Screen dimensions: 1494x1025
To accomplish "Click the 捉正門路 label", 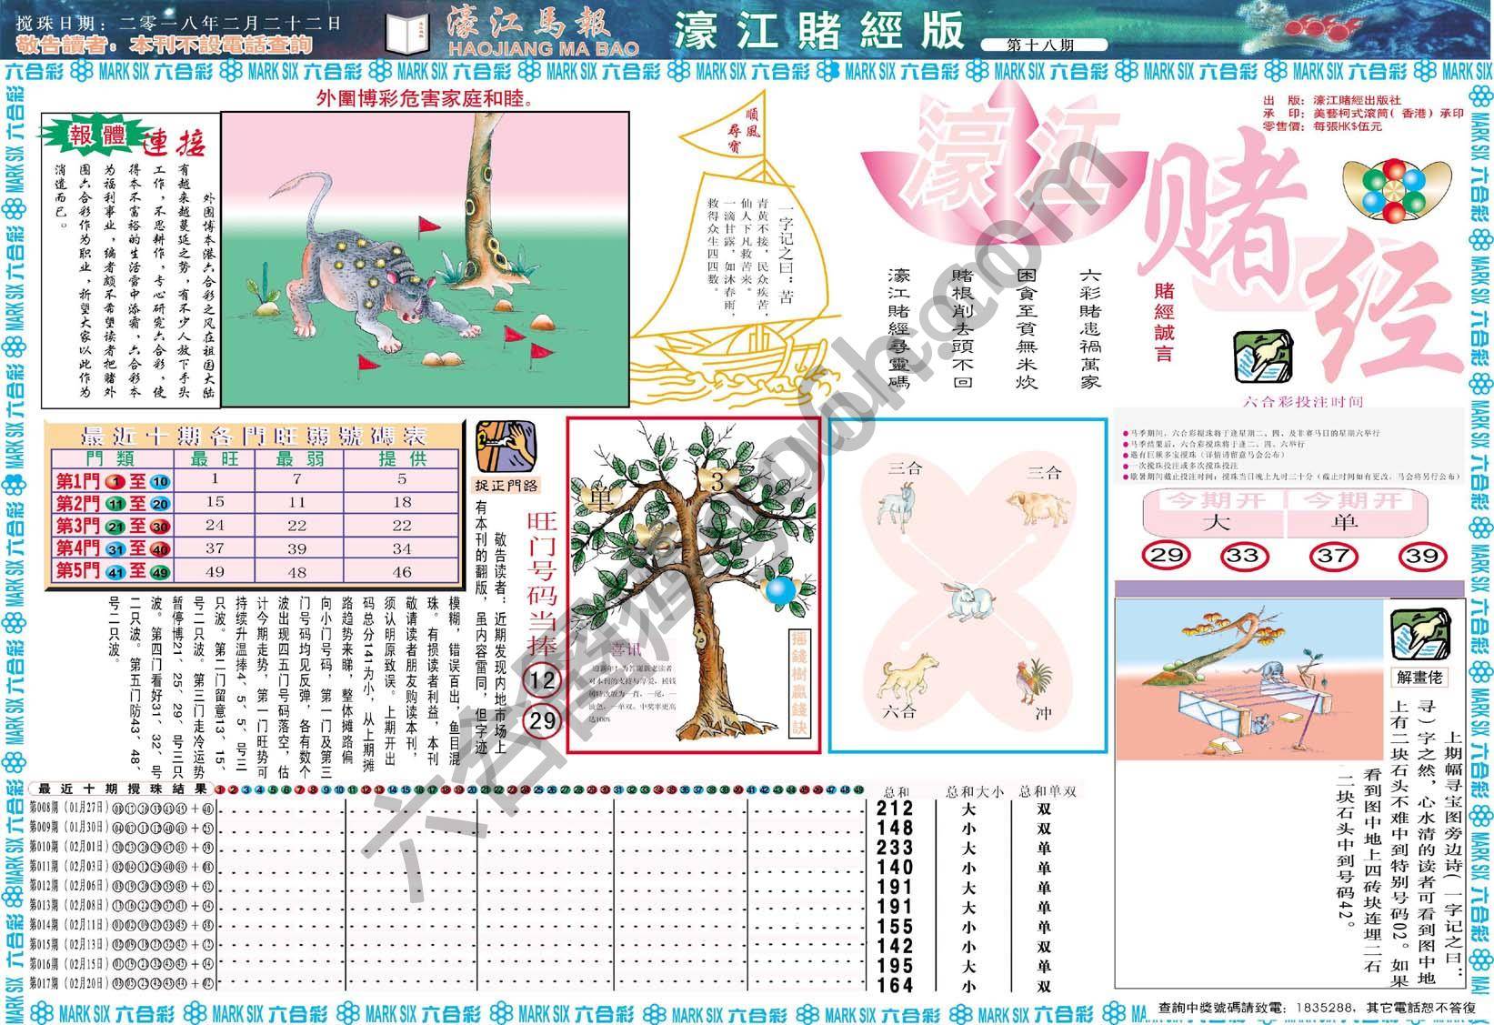I will 506,486.
